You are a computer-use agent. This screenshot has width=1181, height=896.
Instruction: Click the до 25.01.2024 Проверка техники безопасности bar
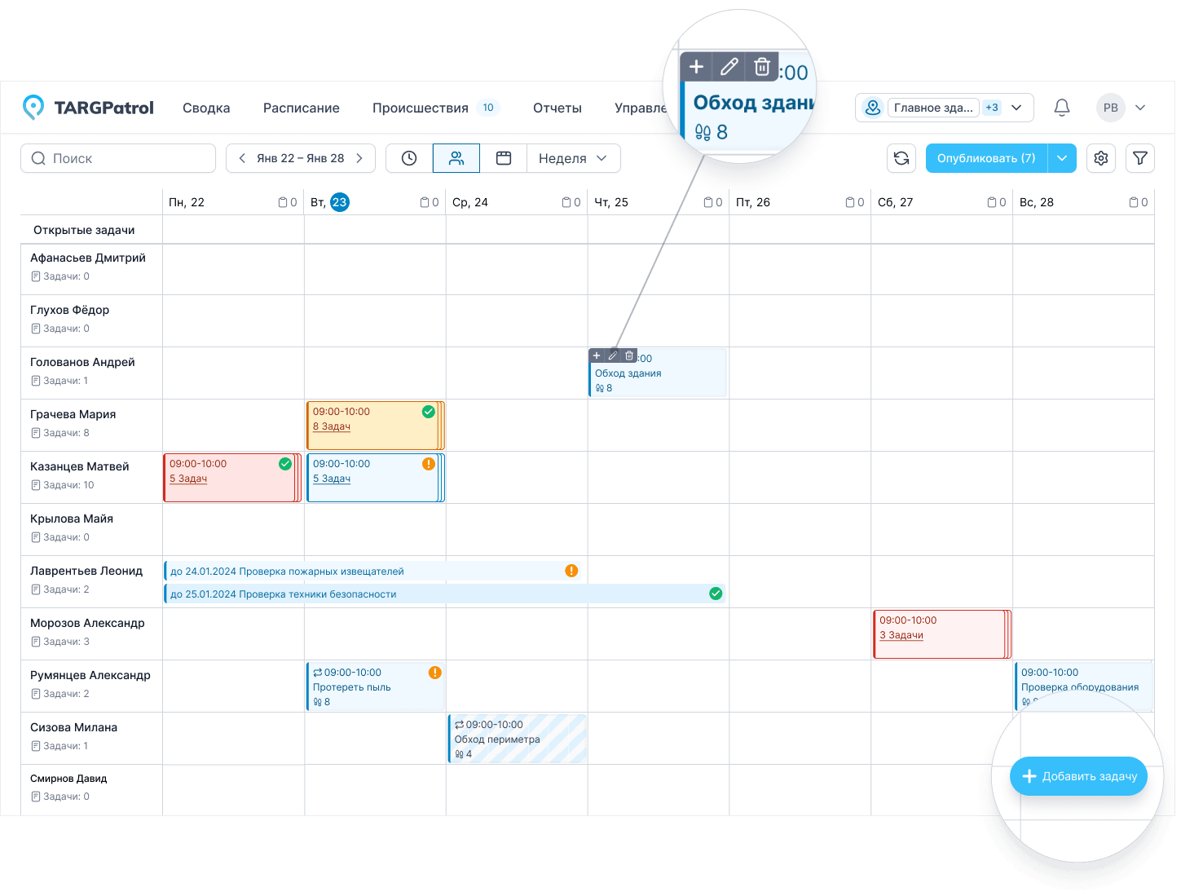(x=445, y=594)
